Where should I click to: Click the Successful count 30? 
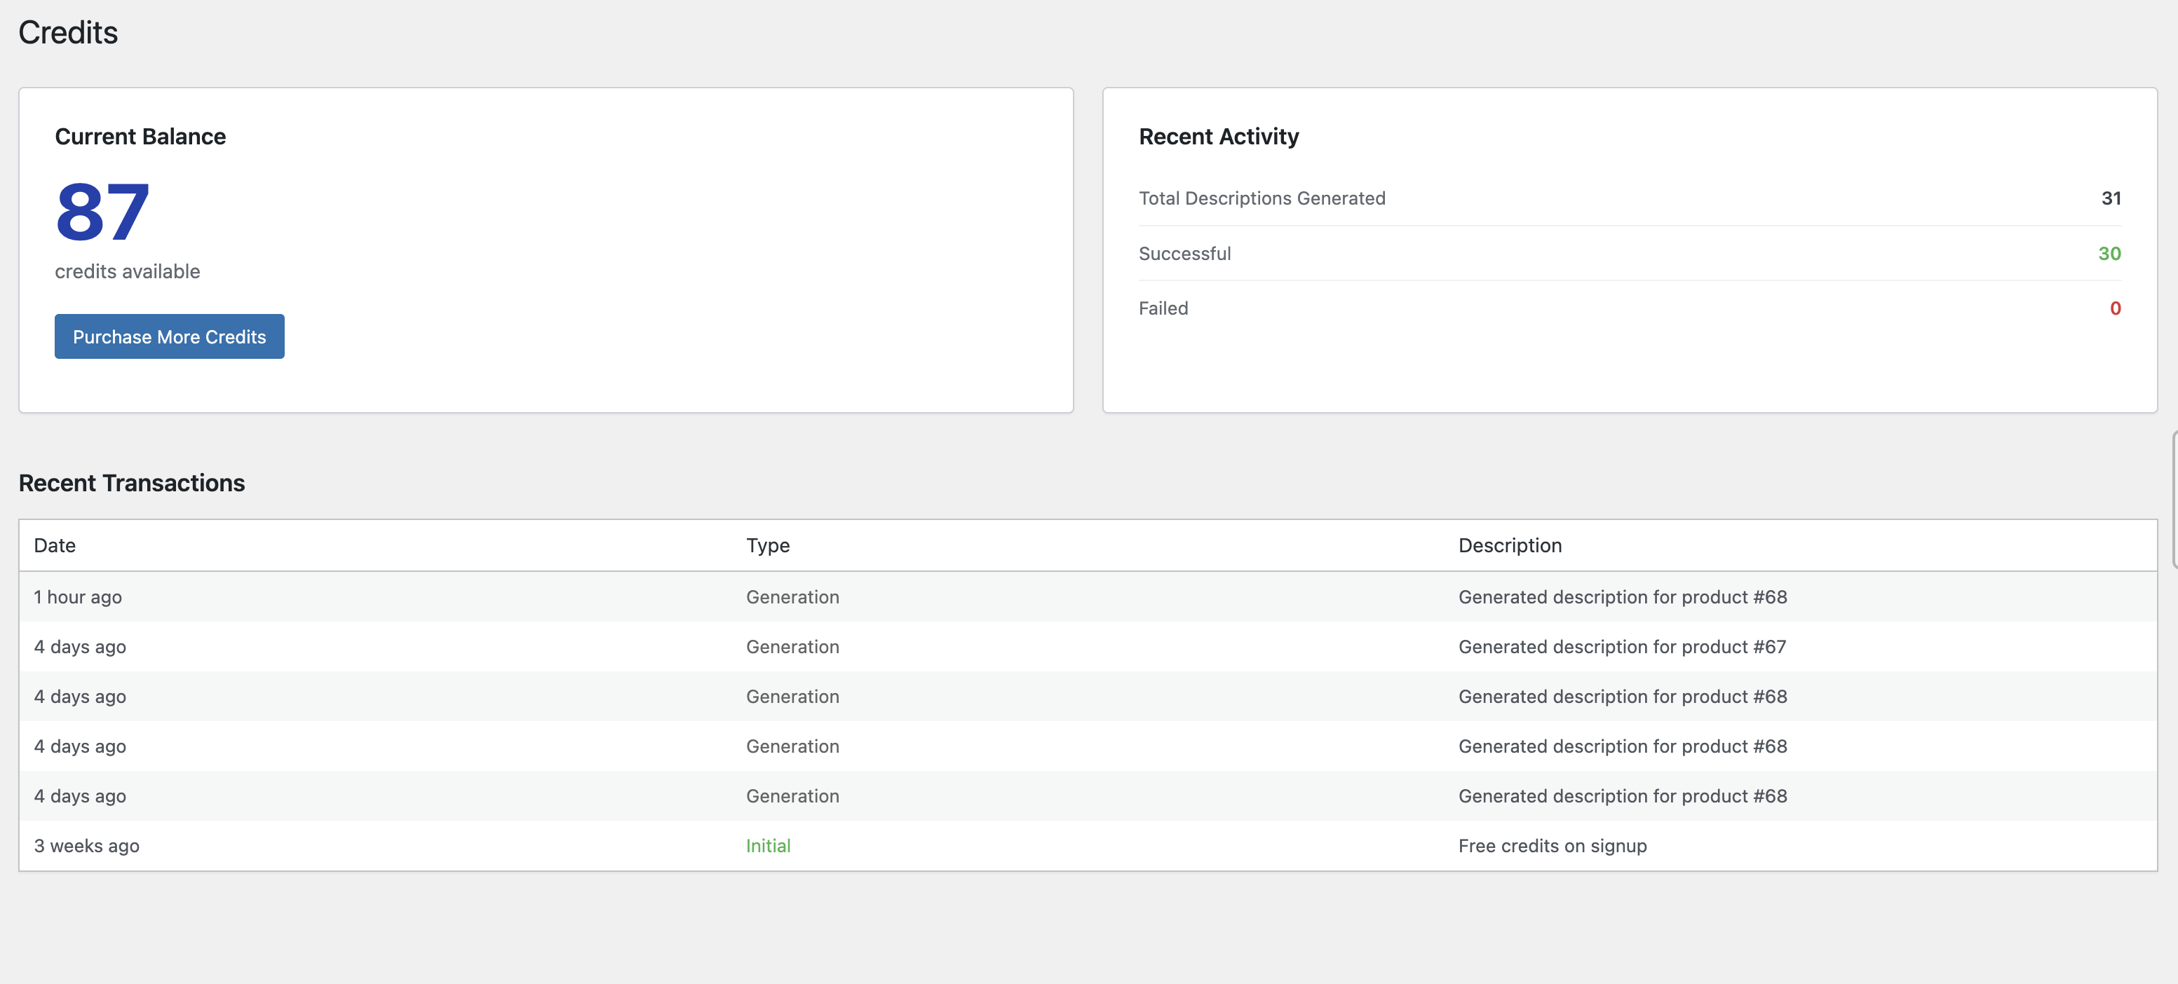point(2109,254)
